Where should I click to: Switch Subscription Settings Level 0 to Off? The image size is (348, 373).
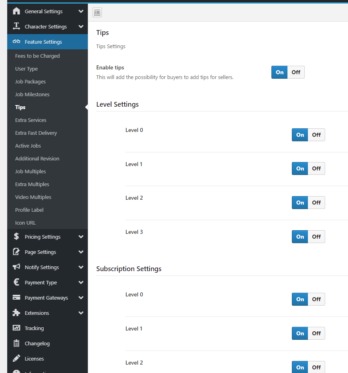317,299
